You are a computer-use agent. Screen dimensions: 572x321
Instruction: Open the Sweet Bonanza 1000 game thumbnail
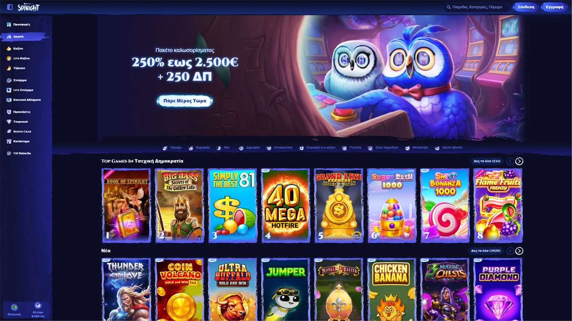click(445, 205)
